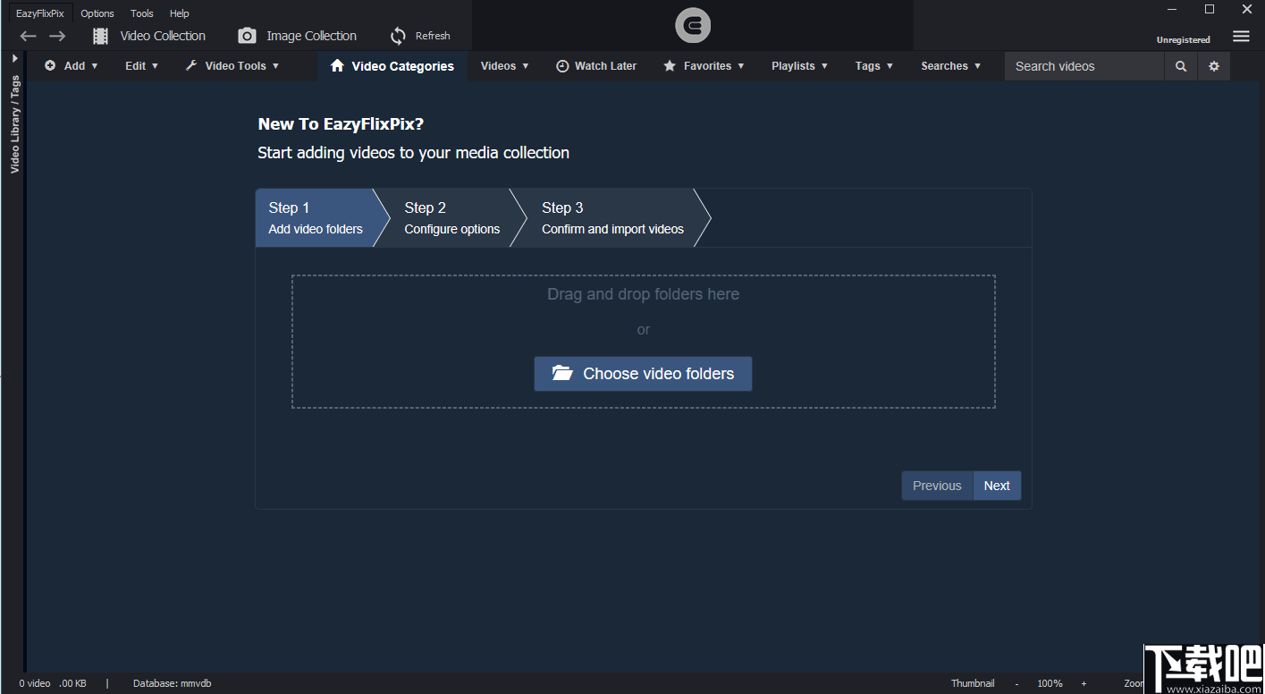Open the Searches dropdown
1265x694 pixels.
click(951, 66)
